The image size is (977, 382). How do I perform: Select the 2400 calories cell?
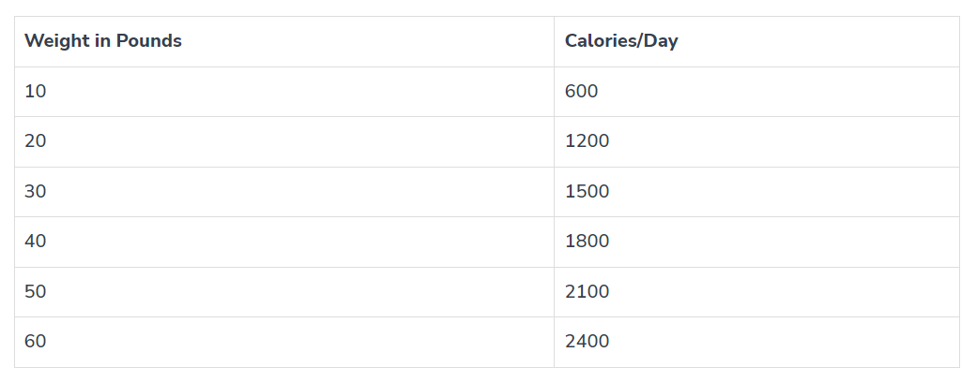coord(587,342)
